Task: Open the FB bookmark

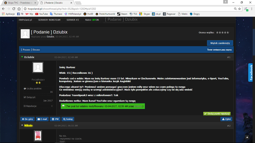Action: 20,14
